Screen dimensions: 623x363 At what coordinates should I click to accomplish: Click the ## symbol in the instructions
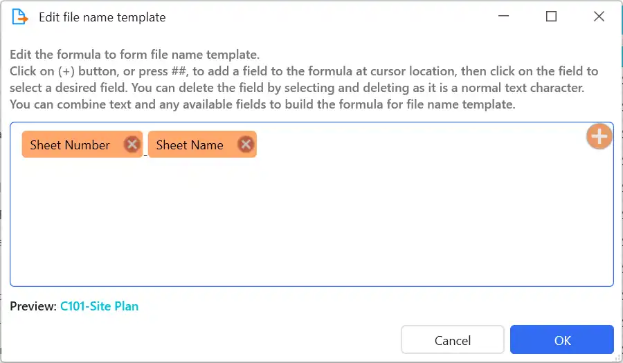point(179,71)
